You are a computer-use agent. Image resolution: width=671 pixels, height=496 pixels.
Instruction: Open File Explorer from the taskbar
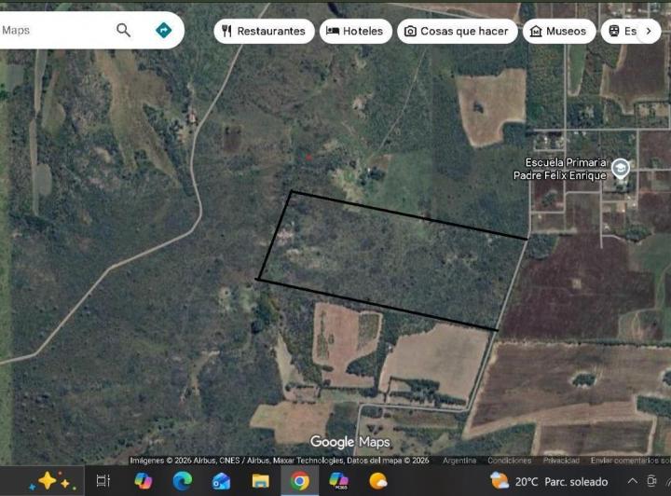[x=260, y=481]
